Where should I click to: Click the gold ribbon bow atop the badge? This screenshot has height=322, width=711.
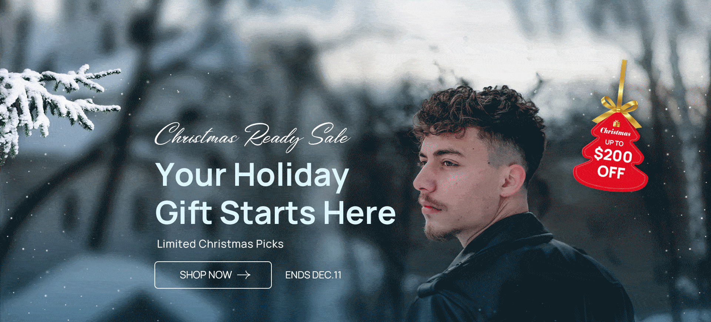pos(620,108)
